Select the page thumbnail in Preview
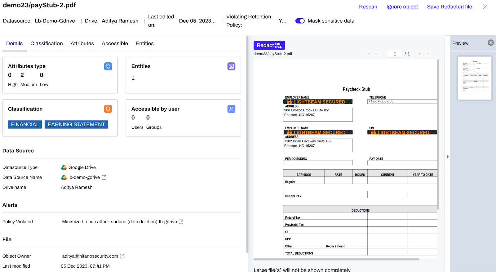Screen dimensions: 496x272 pyautogui.click(x=474, y=78)
